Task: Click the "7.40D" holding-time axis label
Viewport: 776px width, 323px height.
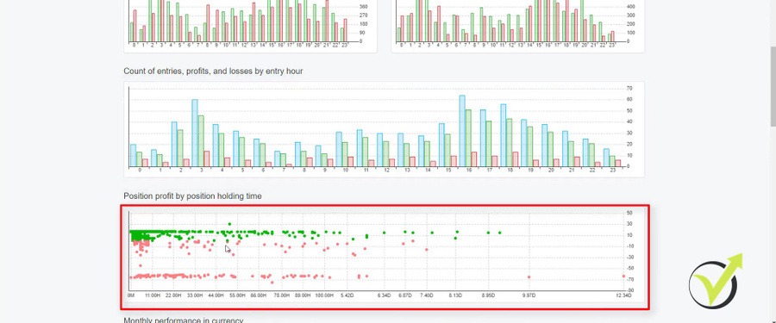Action: tap(427, 295)
